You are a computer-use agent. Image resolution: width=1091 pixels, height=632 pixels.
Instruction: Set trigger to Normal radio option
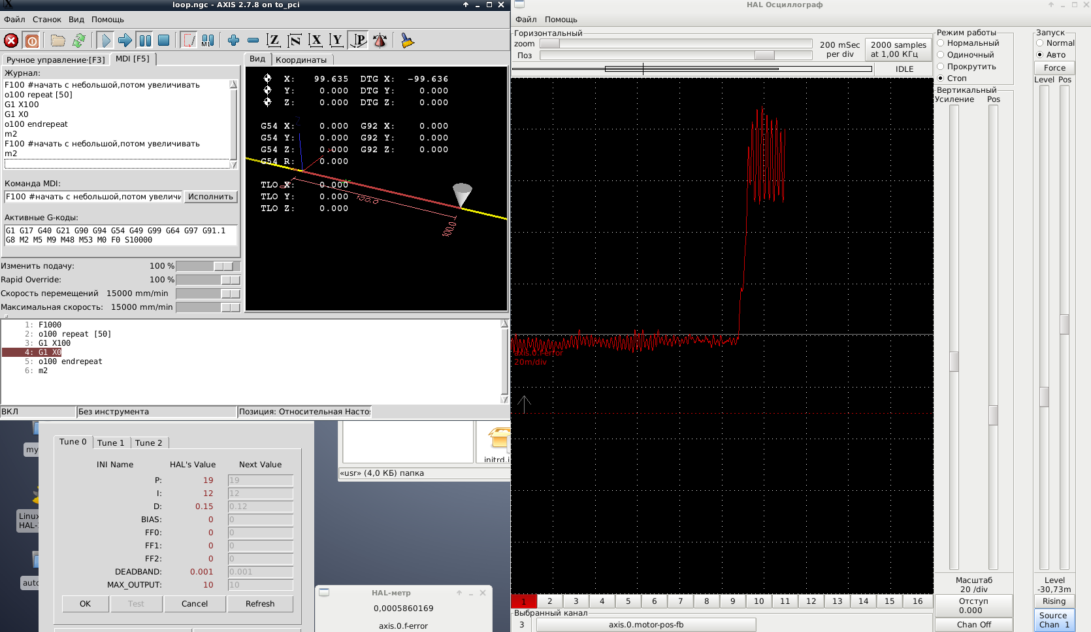point(1039,43)
